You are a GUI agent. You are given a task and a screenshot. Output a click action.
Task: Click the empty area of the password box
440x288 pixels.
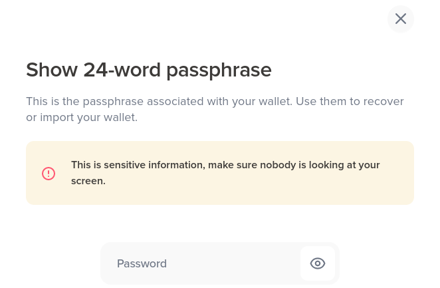(x=233, y=263)
